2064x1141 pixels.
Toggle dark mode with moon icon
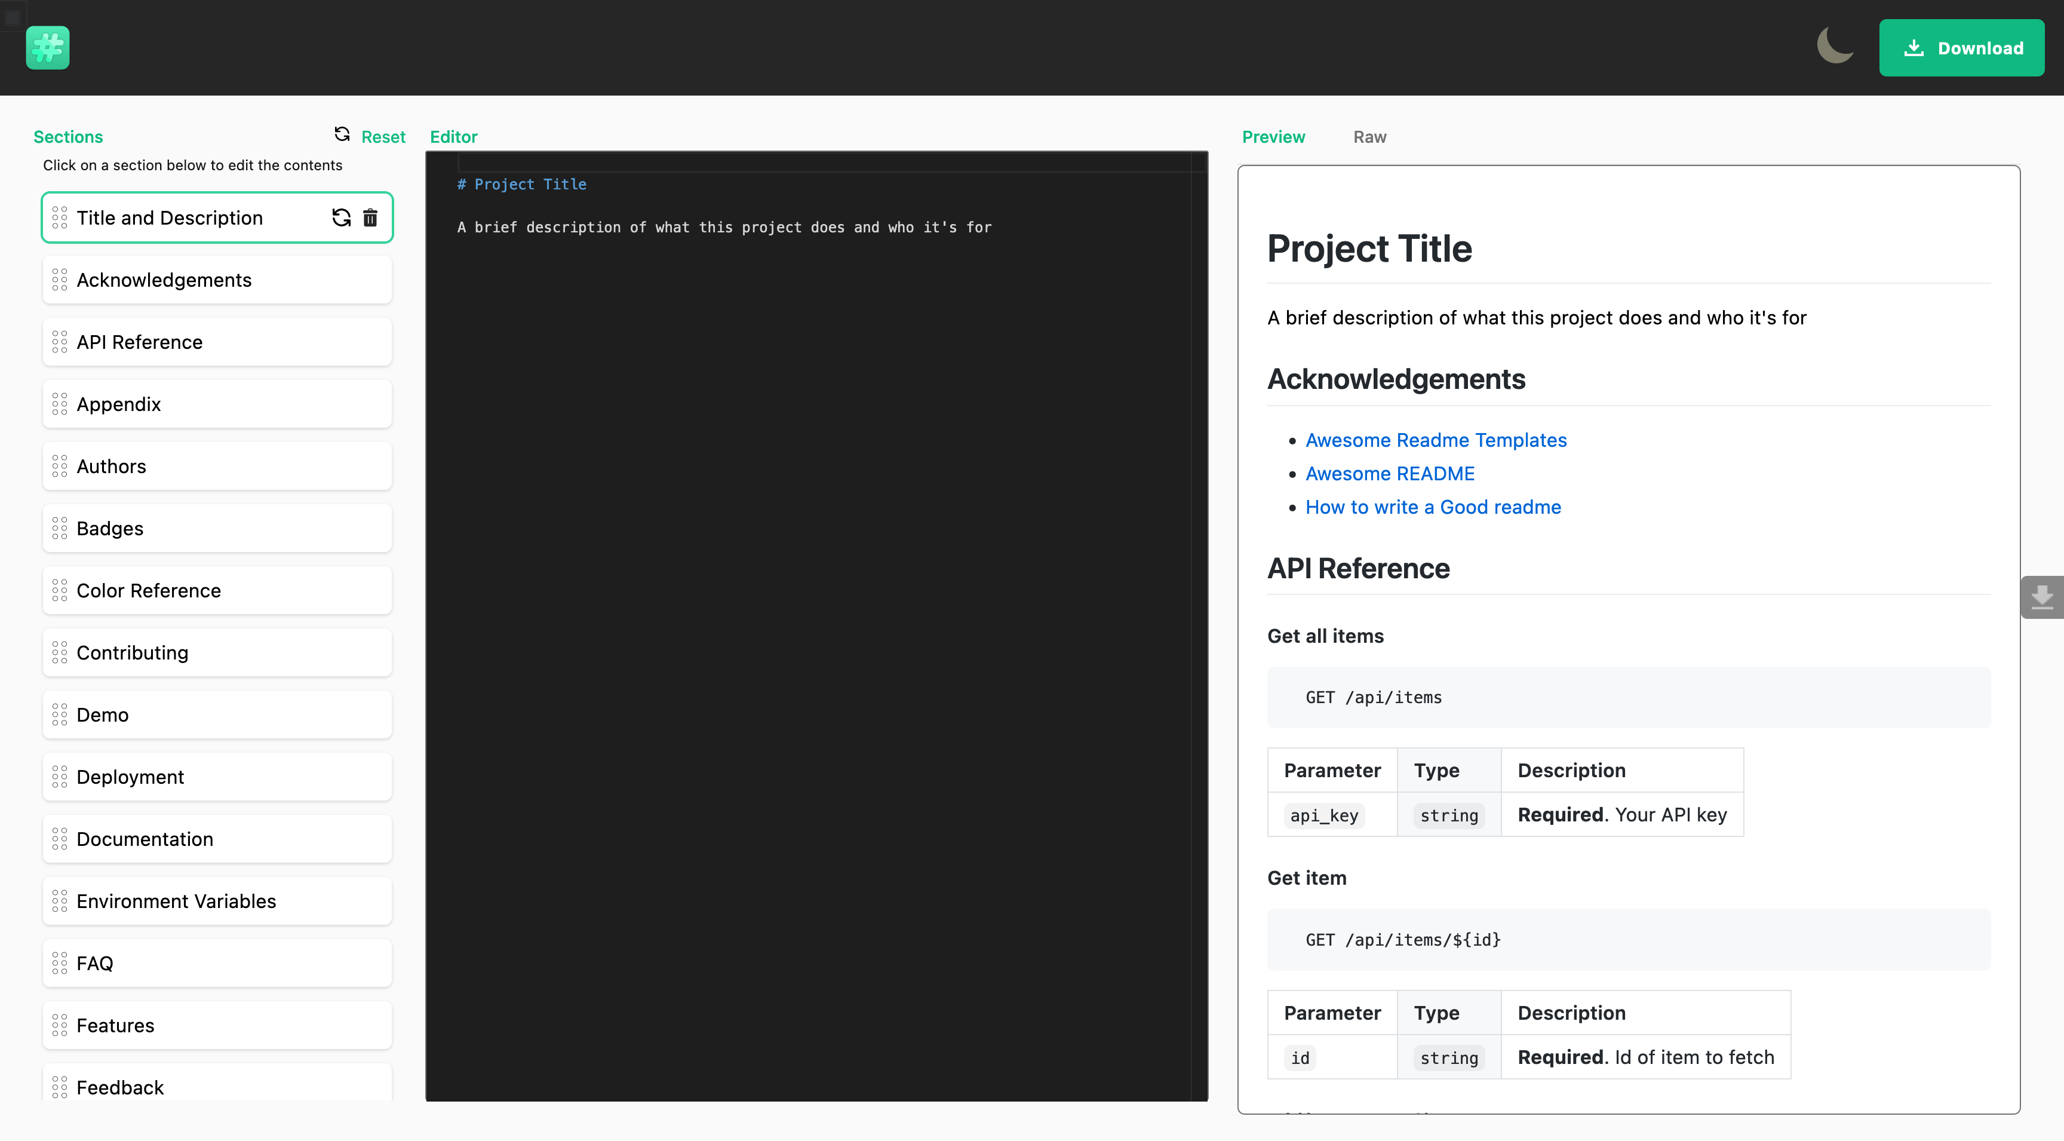1835,45
